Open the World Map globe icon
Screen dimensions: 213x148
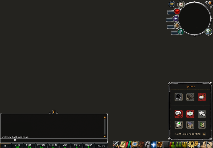pos(208,32)
